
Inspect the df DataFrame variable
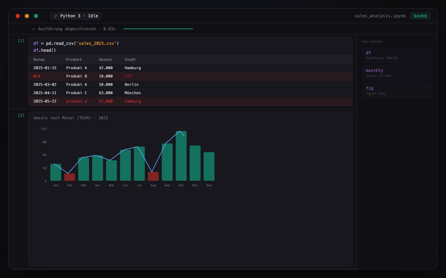click(397, 55)
